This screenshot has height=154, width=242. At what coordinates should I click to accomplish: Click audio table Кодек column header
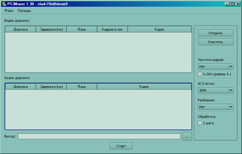coord(144,87)
